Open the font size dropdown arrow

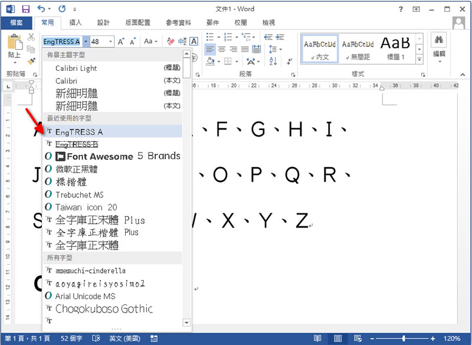pyautogui.click(x=111, y=41)
